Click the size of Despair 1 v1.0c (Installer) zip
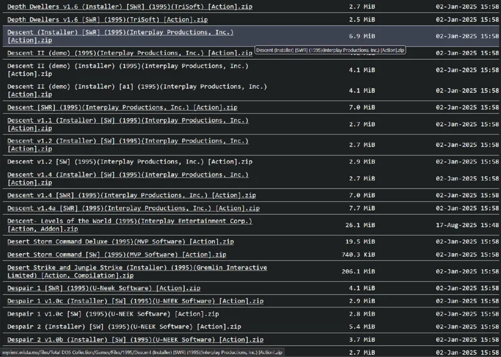 pyautogui.click(x=362, y=301)
